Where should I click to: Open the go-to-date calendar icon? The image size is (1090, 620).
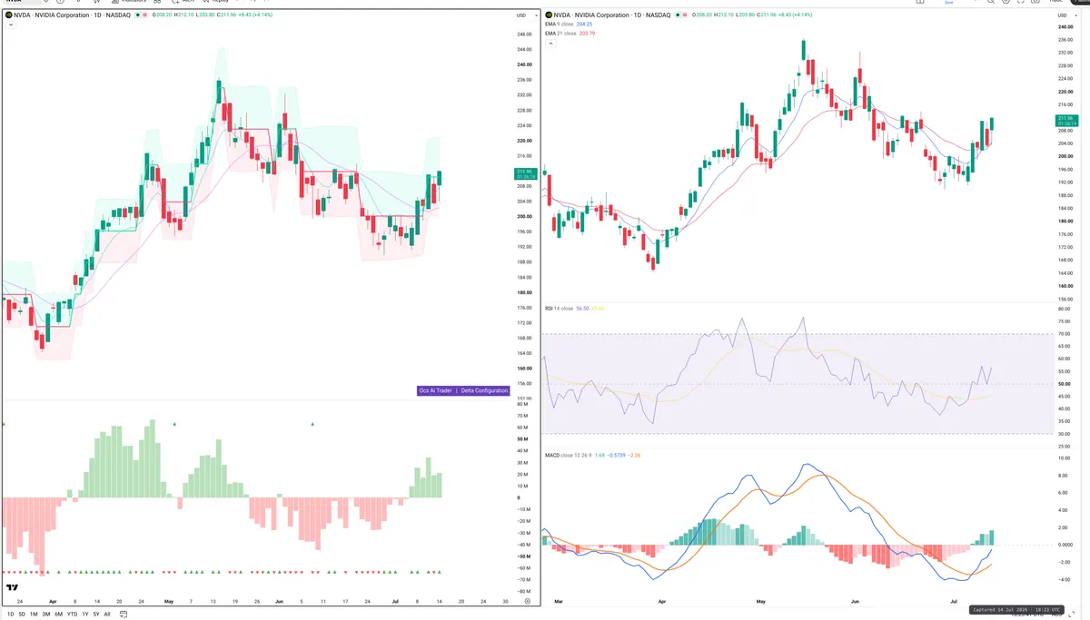tap(124, 614)
